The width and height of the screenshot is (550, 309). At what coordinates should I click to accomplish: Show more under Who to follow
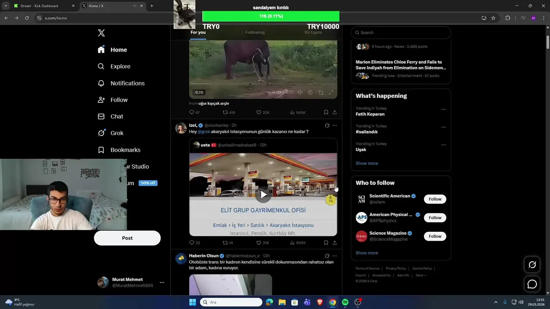(367, 253)
